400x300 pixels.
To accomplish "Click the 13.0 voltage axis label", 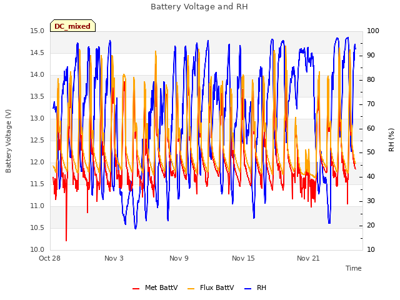I will click(x=37, y=118).
